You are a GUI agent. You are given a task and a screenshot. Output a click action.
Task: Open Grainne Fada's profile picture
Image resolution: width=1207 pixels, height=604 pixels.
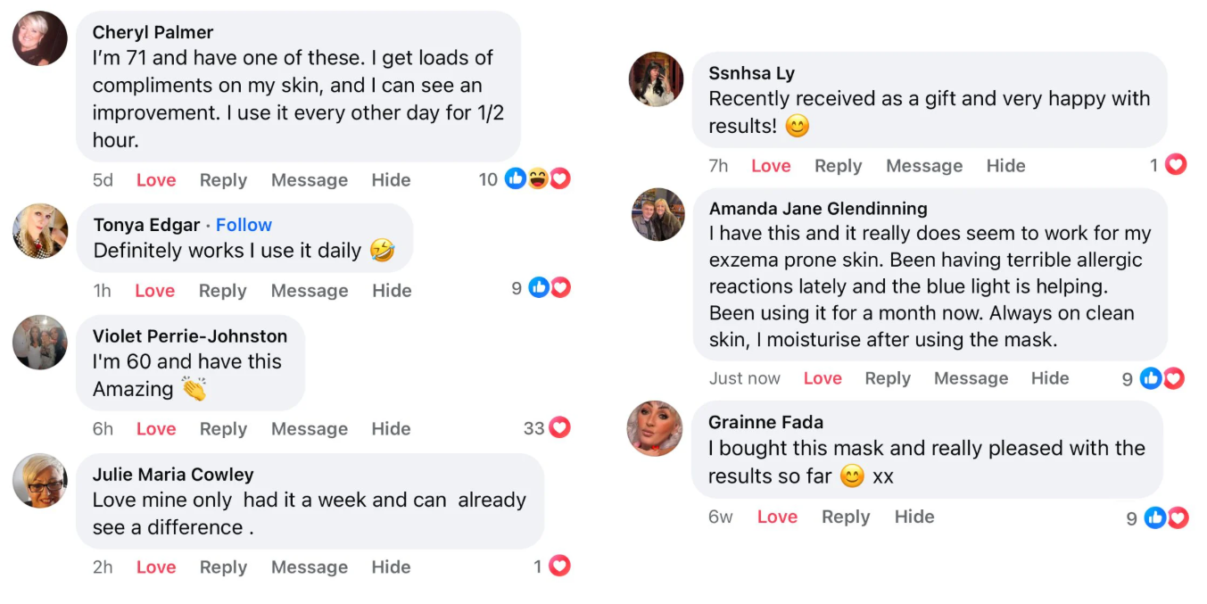click(x=656, y=428)
